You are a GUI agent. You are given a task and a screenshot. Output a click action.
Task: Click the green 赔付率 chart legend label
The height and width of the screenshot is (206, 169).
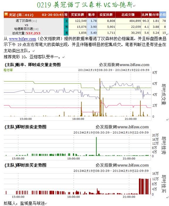(x=8, y=70)
